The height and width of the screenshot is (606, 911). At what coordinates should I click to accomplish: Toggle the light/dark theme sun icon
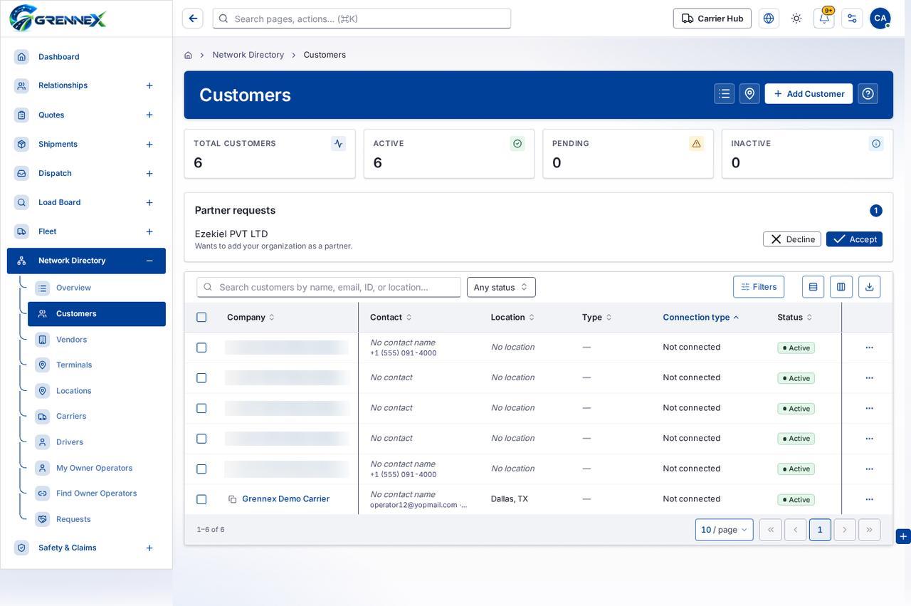pos(796,19)
